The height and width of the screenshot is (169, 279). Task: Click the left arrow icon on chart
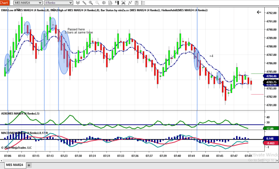[x=259, y=12]
